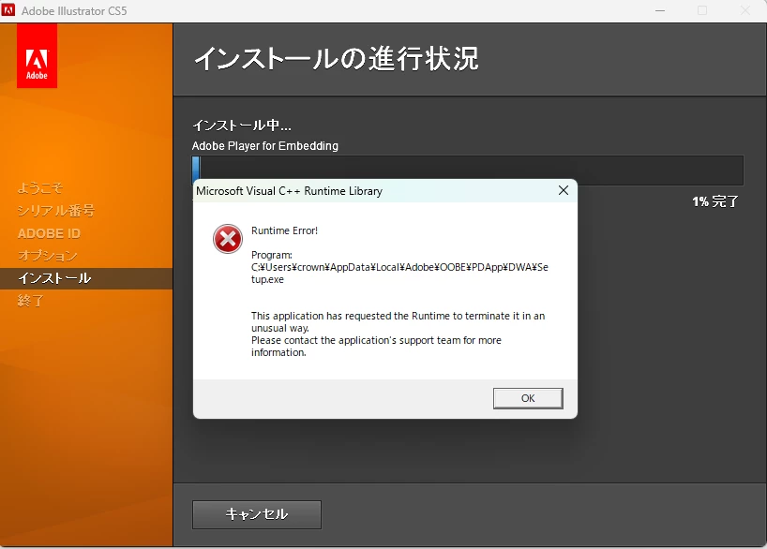Minimize the Adobe Illustrator CS5 installer window
Image resolution: width=767 pixels, height=549 pixels.
[x=660, y=10]
